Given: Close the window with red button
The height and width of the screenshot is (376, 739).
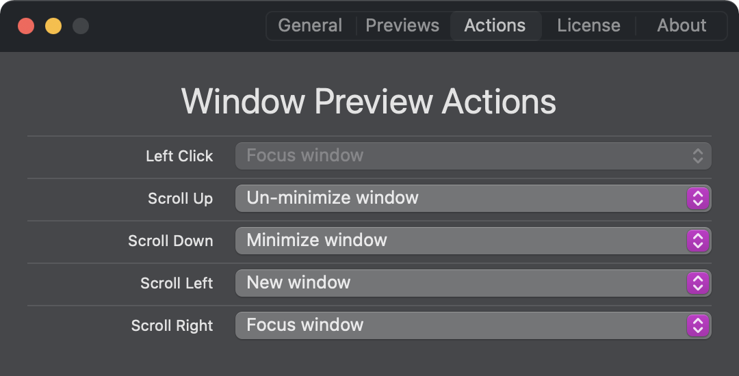Looking at the screenshot, I should 26,25.
